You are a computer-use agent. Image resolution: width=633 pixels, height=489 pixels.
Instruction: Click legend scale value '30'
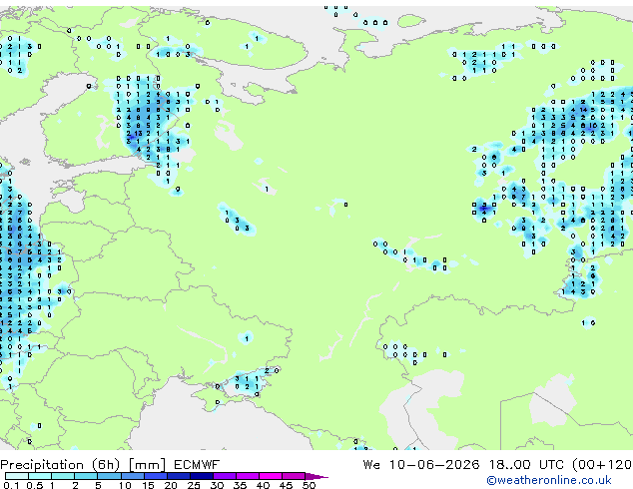[217, 485]
